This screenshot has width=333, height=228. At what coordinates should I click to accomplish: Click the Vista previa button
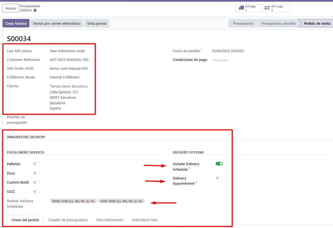click(97, 23)
